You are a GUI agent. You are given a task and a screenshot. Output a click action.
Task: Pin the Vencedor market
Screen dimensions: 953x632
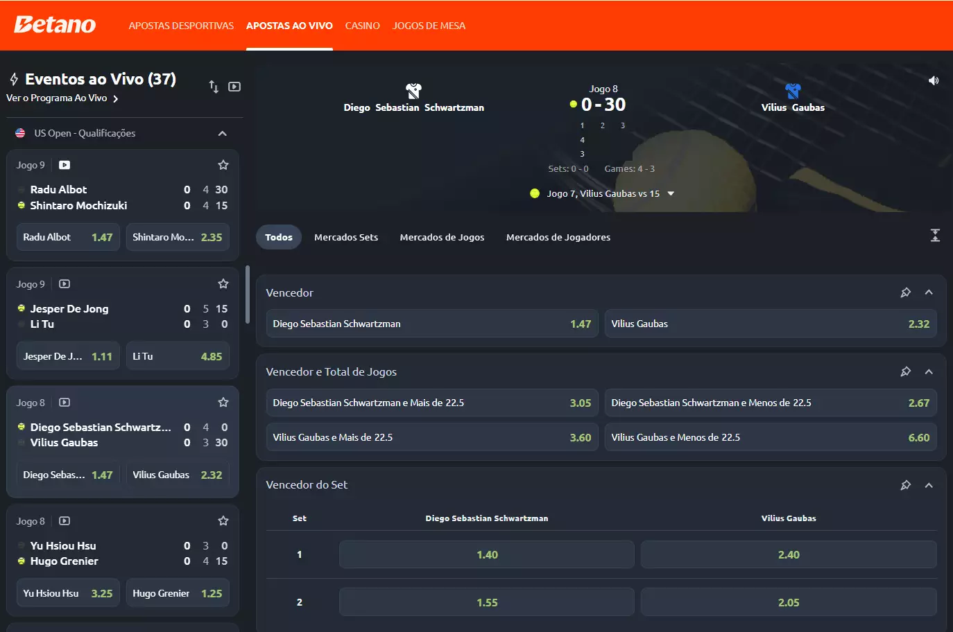(905, 292)
